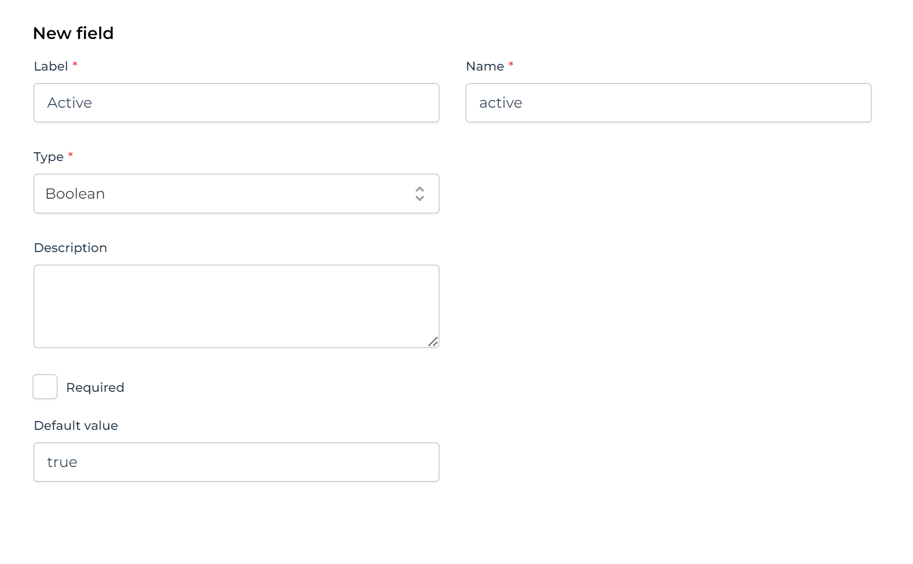
Task: Click the Required text label
Action: tap(95, 387)
